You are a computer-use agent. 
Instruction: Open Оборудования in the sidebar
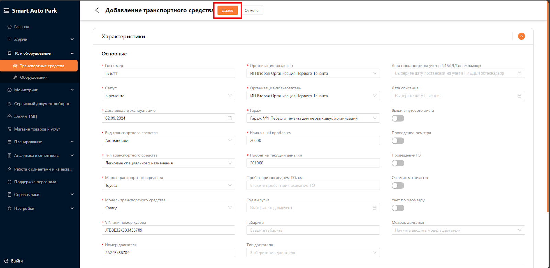[34, 77]
